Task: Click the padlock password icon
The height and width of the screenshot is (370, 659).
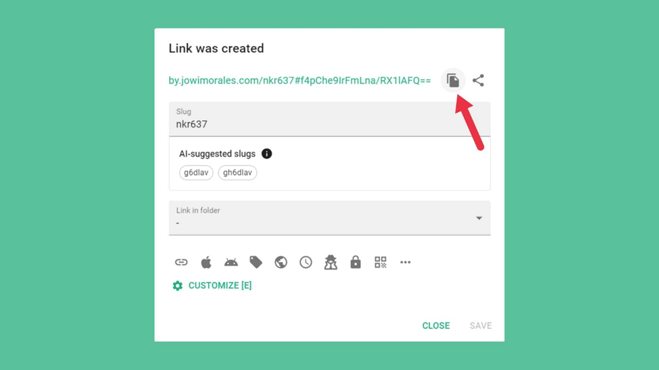Action: (356, 262)
